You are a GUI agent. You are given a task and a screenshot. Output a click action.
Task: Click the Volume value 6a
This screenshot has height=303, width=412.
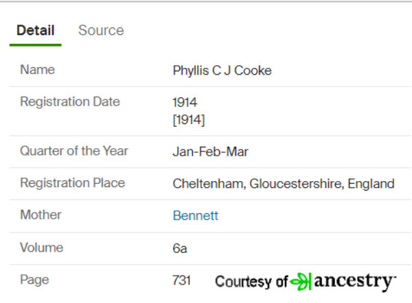tap(180, 248)
